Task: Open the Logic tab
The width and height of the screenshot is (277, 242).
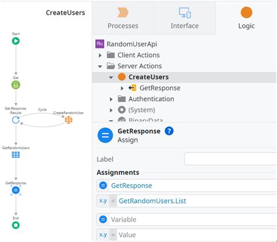Action: (x=247, y=18)
